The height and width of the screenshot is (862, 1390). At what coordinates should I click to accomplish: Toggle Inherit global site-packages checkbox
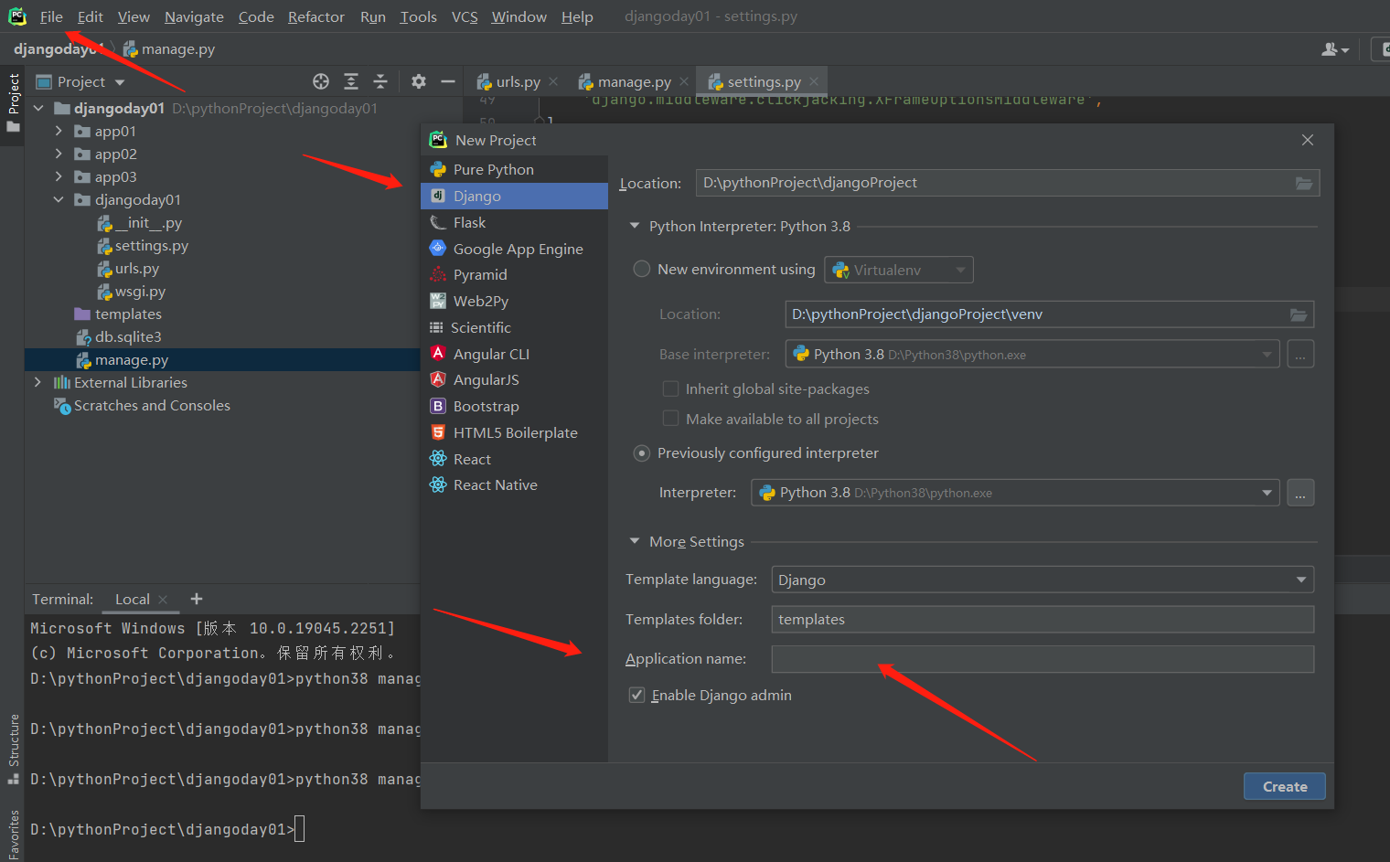click(x=670, y=388)
